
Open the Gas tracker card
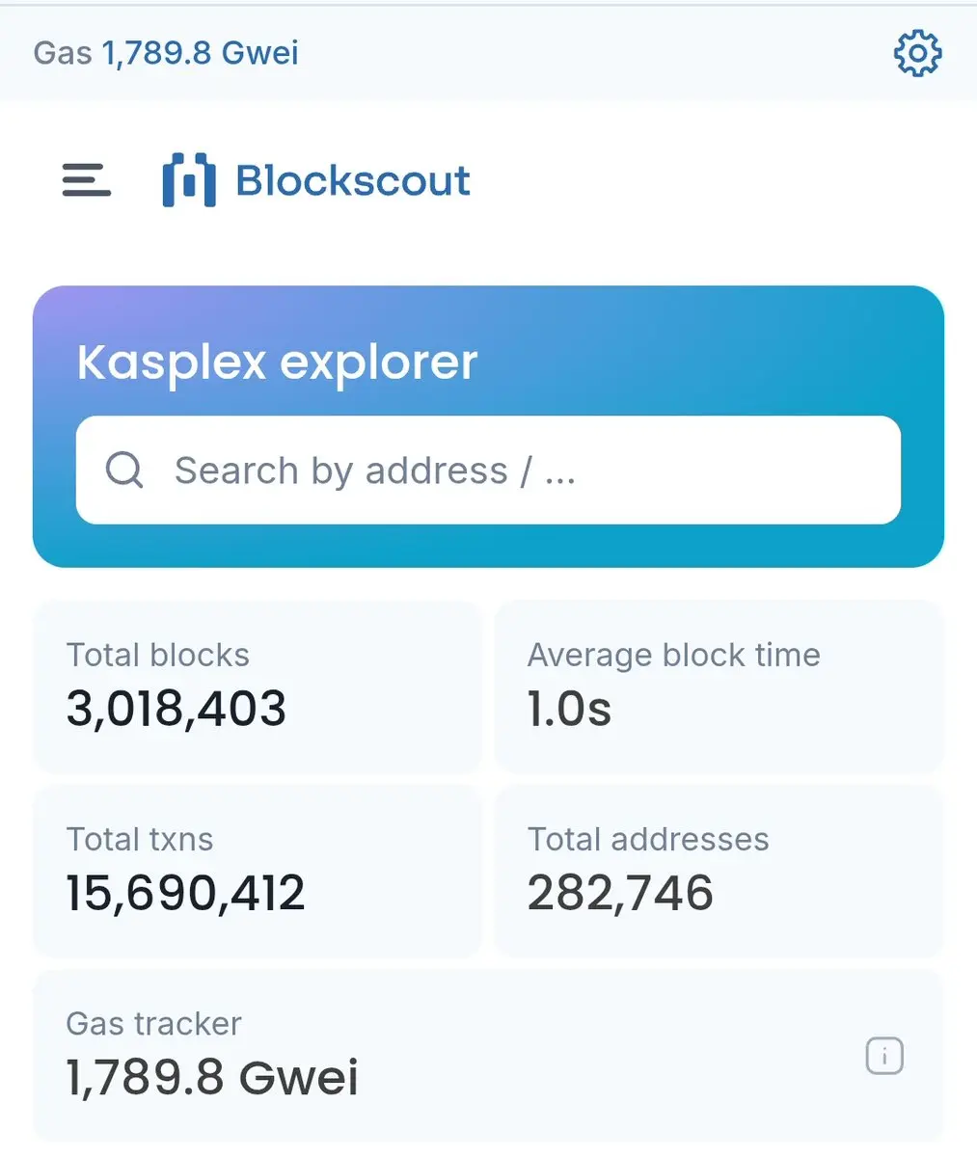(x=488, y=1055)
